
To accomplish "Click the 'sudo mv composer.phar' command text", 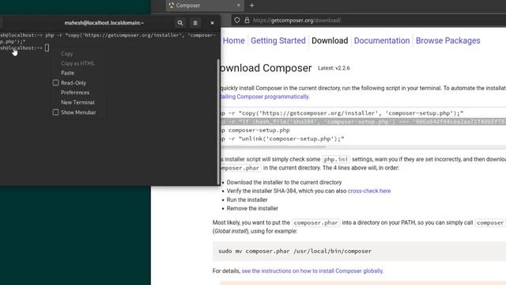I will point(295,251).
